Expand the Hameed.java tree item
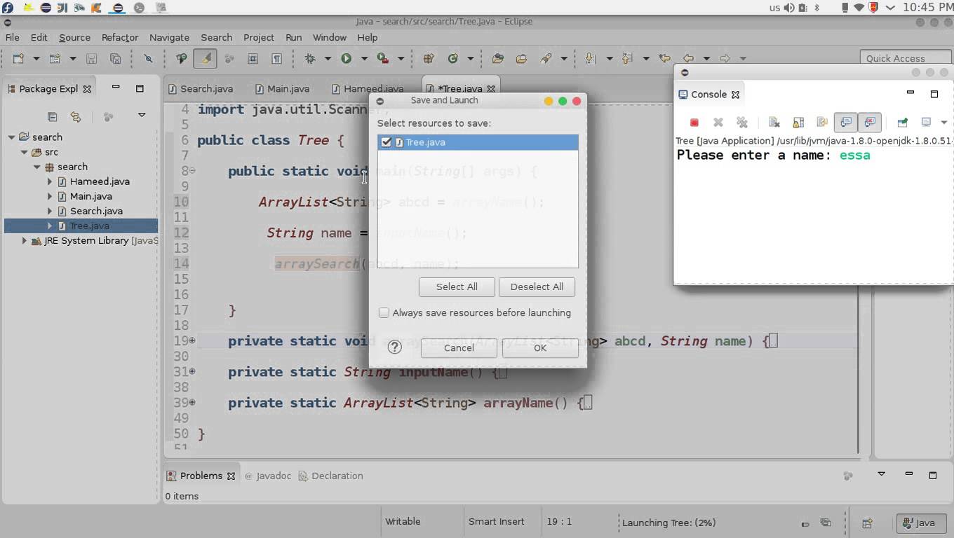Screen dimensions: 954x538 pos(49,181)
